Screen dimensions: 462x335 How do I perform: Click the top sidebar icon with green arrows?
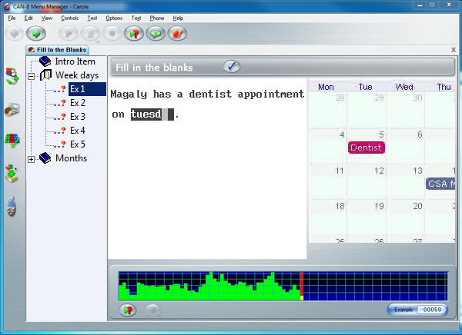pyautogui.click(x=12, y=76)
